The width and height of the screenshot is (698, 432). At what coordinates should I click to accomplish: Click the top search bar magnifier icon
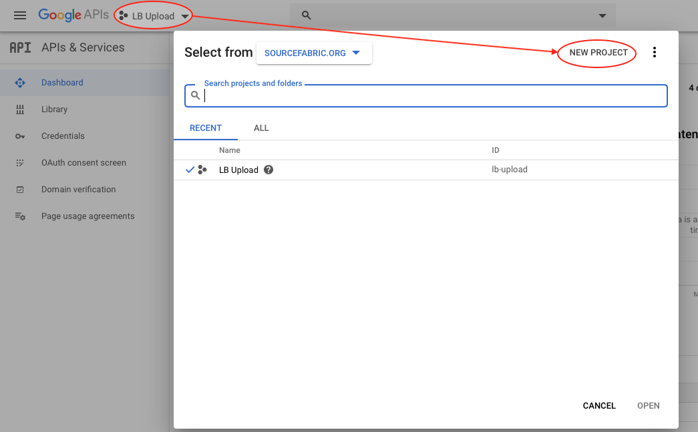pyautogui.click(x=306, y=15)
